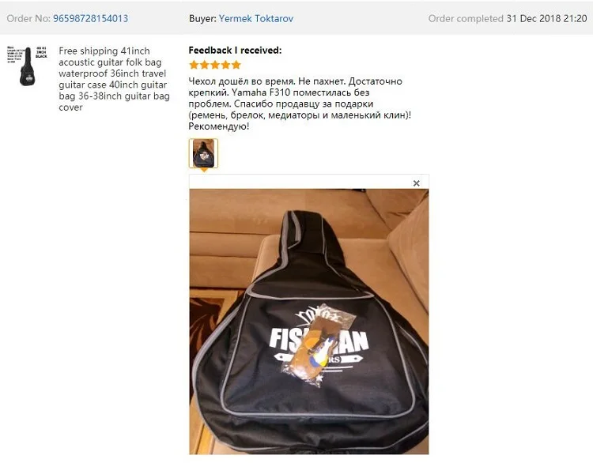Click the orange pointer arrow under thumbnail
This screenshot has width=593, height=463.
(x=204, y=171)
